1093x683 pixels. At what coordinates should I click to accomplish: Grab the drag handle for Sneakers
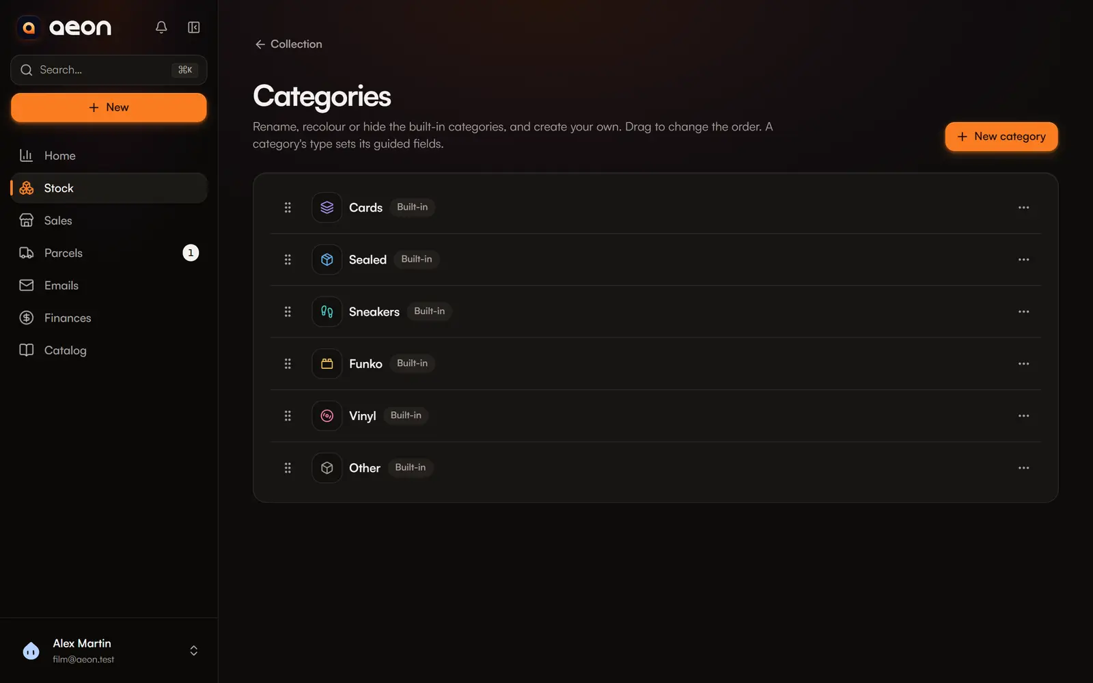pos(288,311)
